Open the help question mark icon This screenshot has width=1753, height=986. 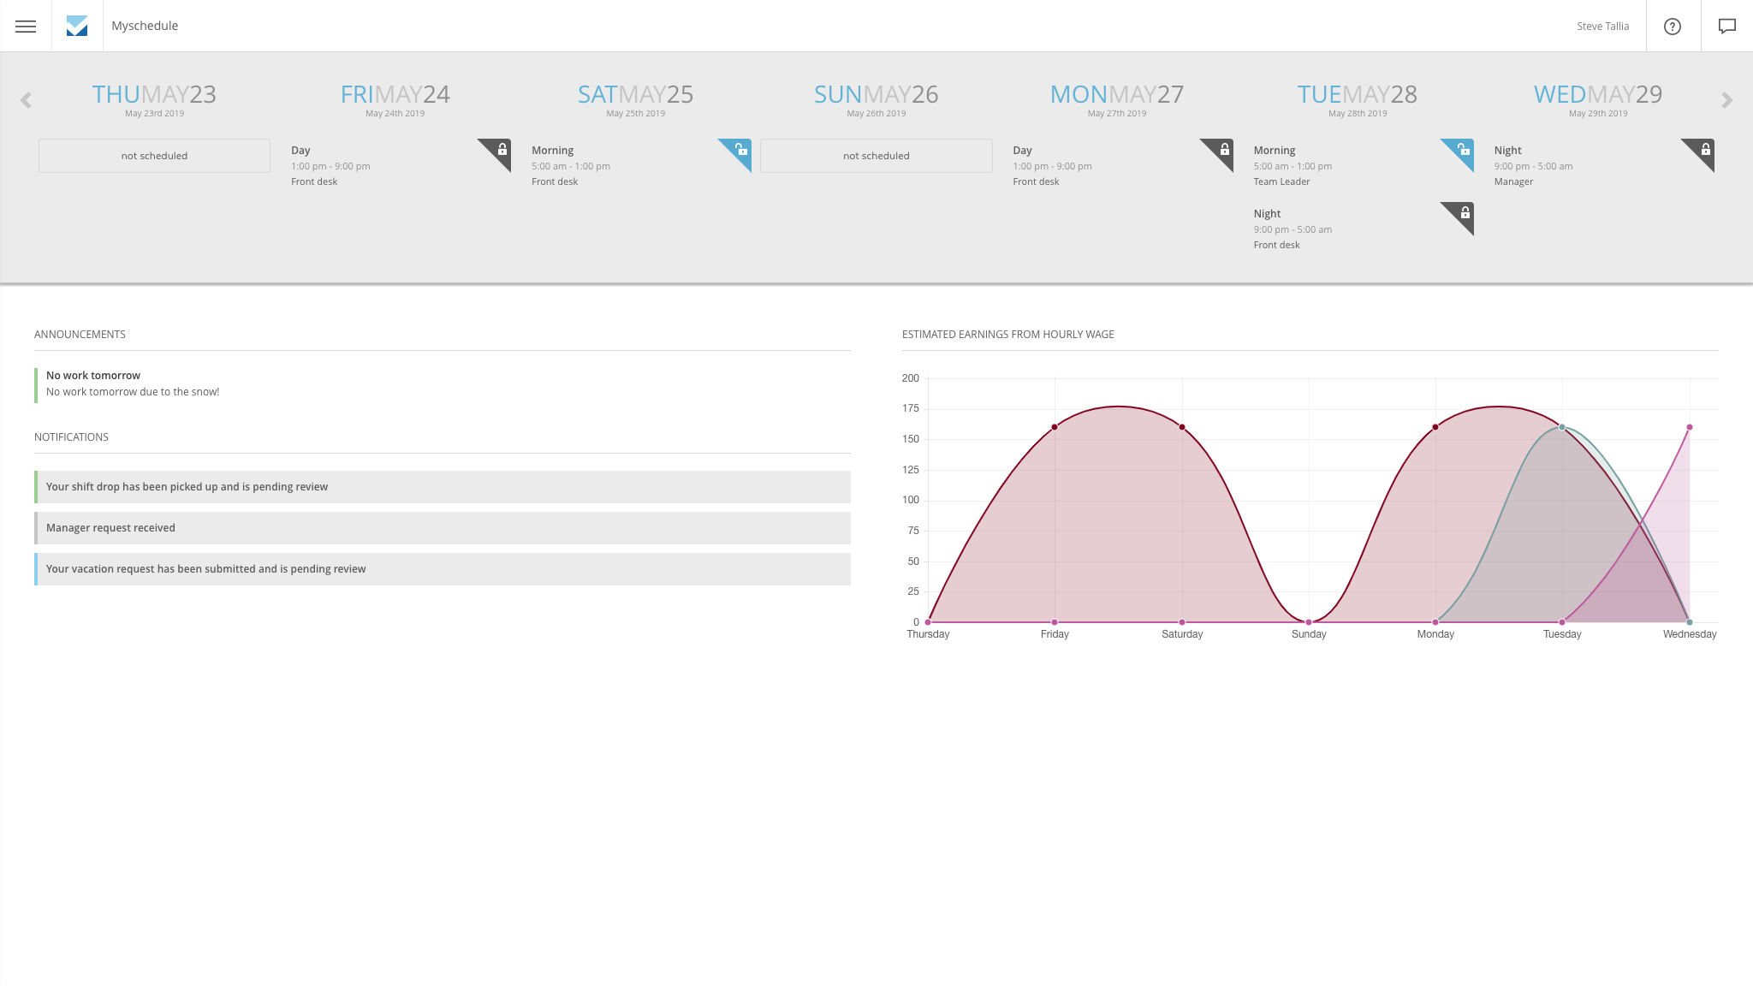pos(1672,26)
